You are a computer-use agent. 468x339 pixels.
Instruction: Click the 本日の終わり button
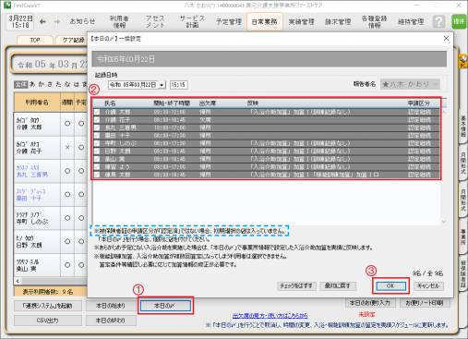point(111,321)
